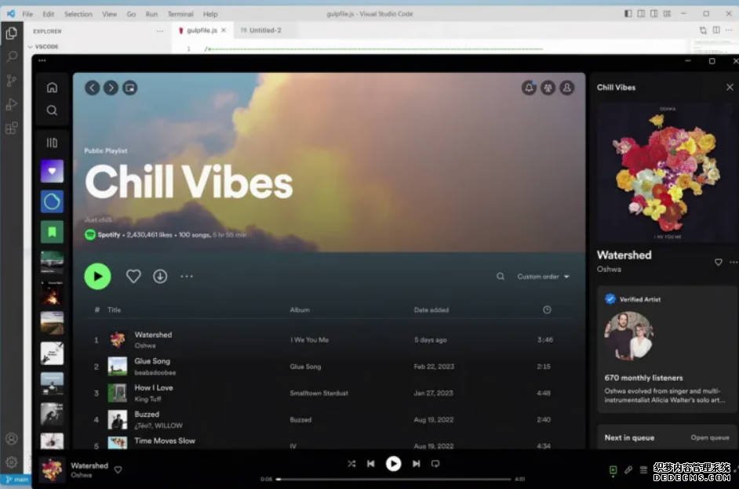
Task: Click the Open queue link
Action: (x=709, y=438)
